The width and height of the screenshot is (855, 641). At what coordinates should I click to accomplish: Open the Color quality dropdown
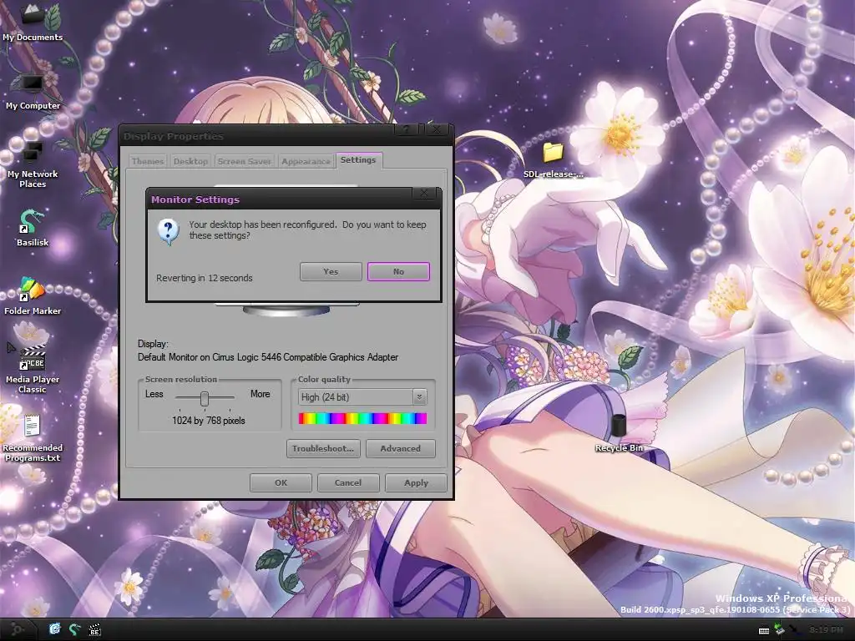coord(362,397)
